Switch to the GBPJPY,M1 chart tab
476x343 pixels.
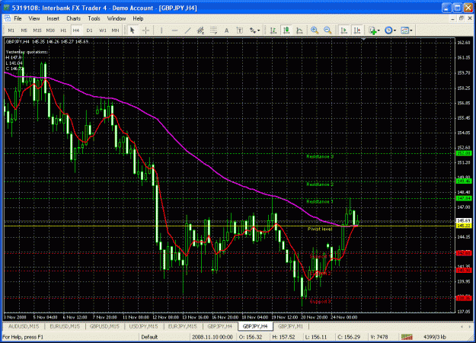[x=290, y=326]
